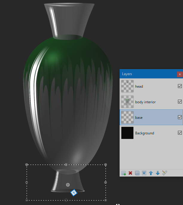Click the top-middle selection edge handle
Screen dimensions: 183x205
click(66, 165)
